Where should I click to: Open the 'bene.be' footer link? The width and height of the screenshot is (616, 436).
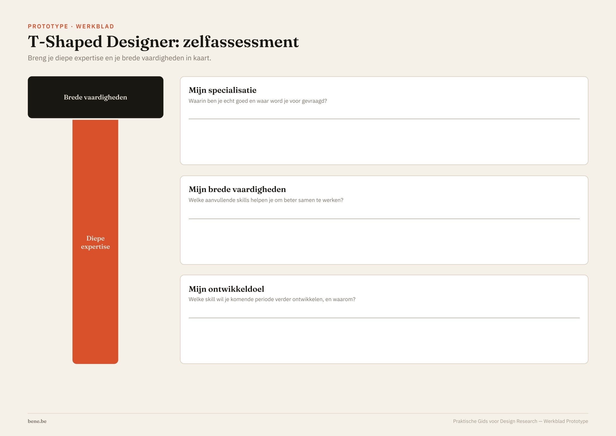[x=37, y=421]
